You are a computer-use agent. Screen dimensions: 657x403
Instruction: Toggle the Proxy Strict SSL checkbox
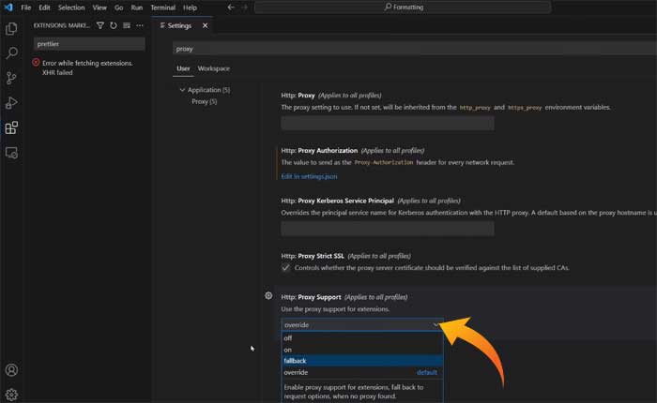point(286,267)
